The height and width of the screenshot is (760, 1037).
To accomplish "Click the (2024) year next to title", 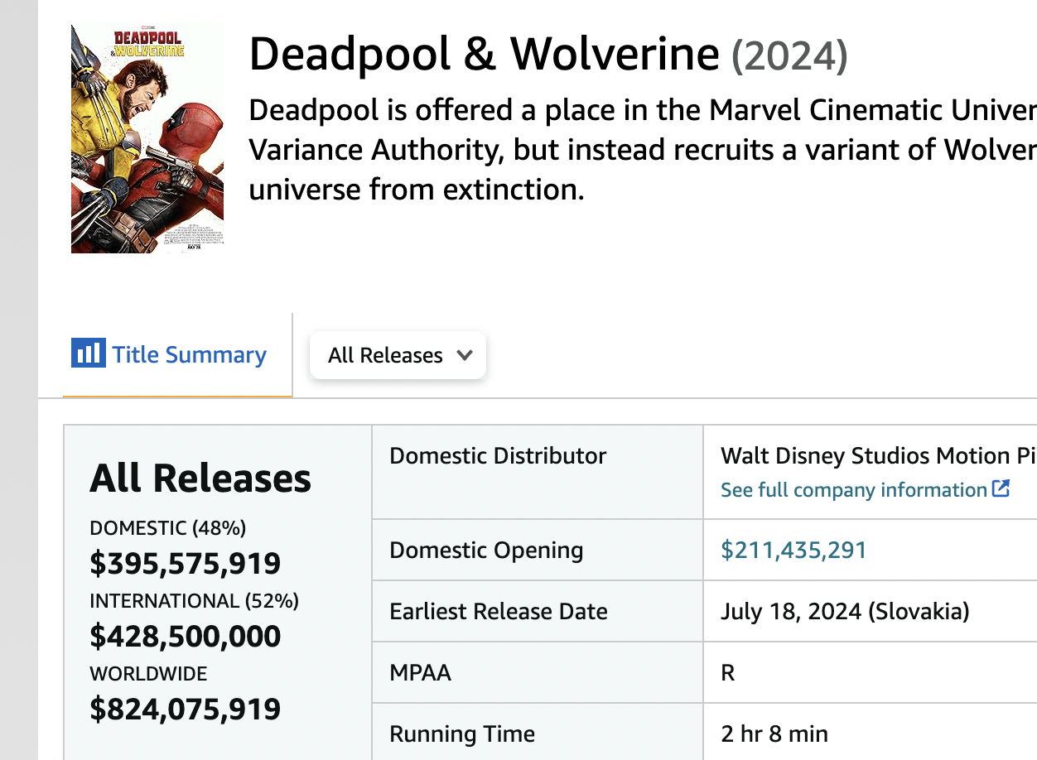I will pyautogui.click(x=789, y=56).
